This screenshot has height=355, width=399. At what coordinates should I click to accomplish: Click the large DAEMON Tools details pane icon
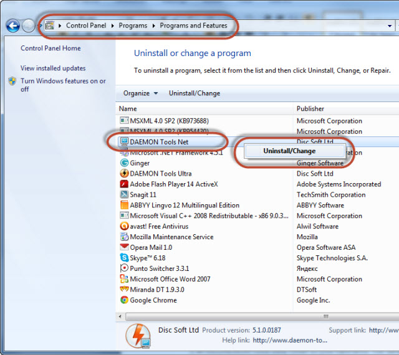(138, 336)
